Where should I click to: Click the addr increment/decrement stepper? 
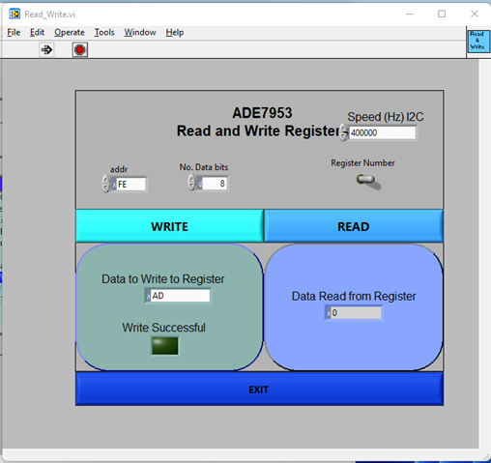click(x=106, y=184)
